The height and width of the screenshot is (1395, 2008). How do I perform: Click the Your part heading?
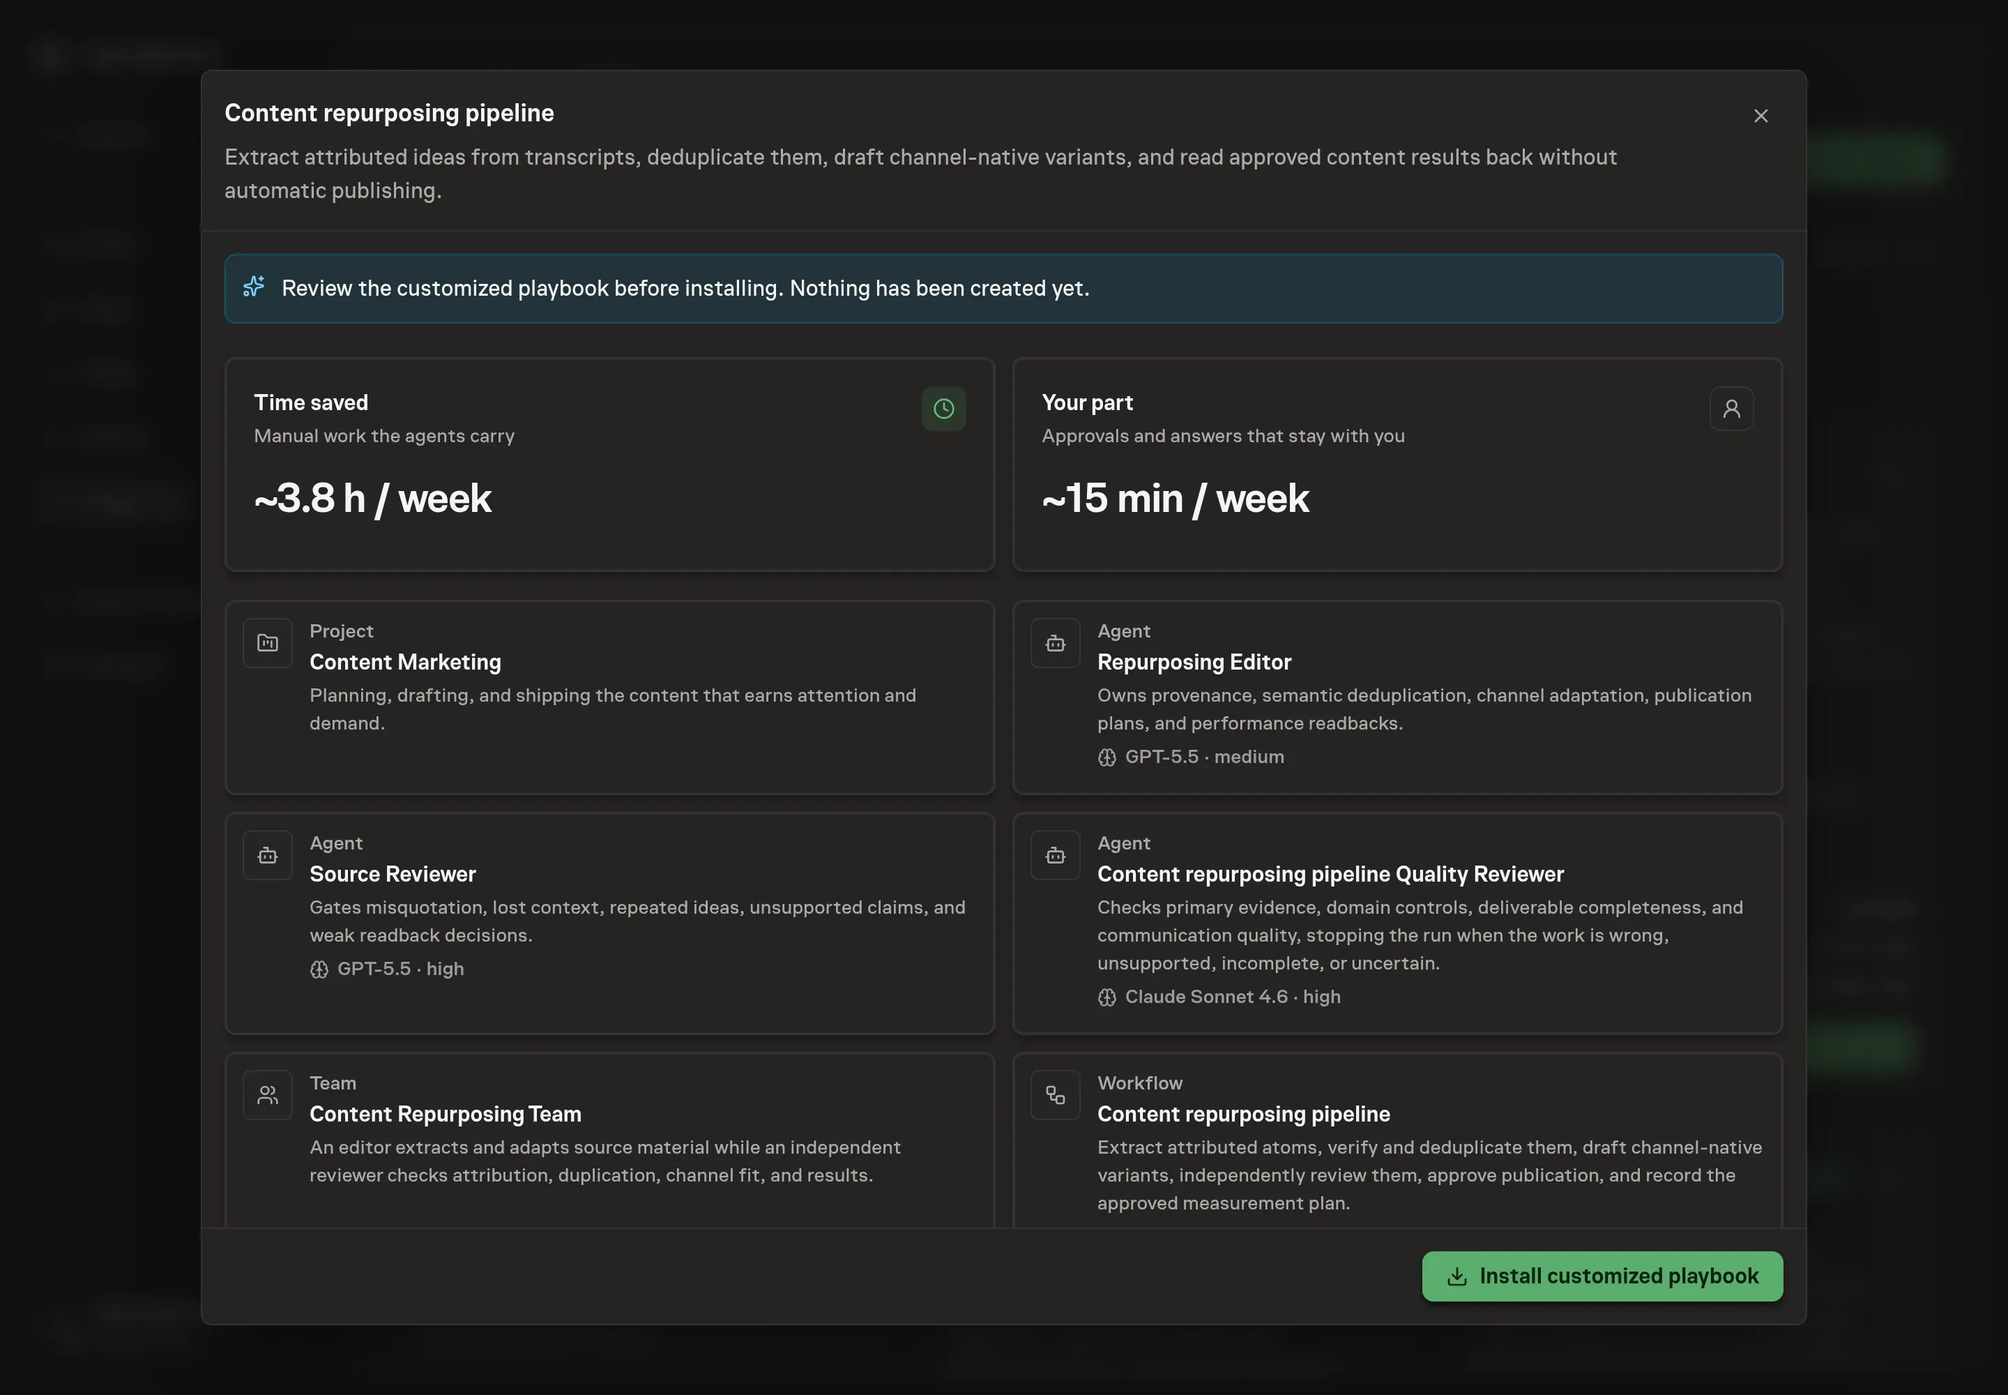[x=1087, y=402]
